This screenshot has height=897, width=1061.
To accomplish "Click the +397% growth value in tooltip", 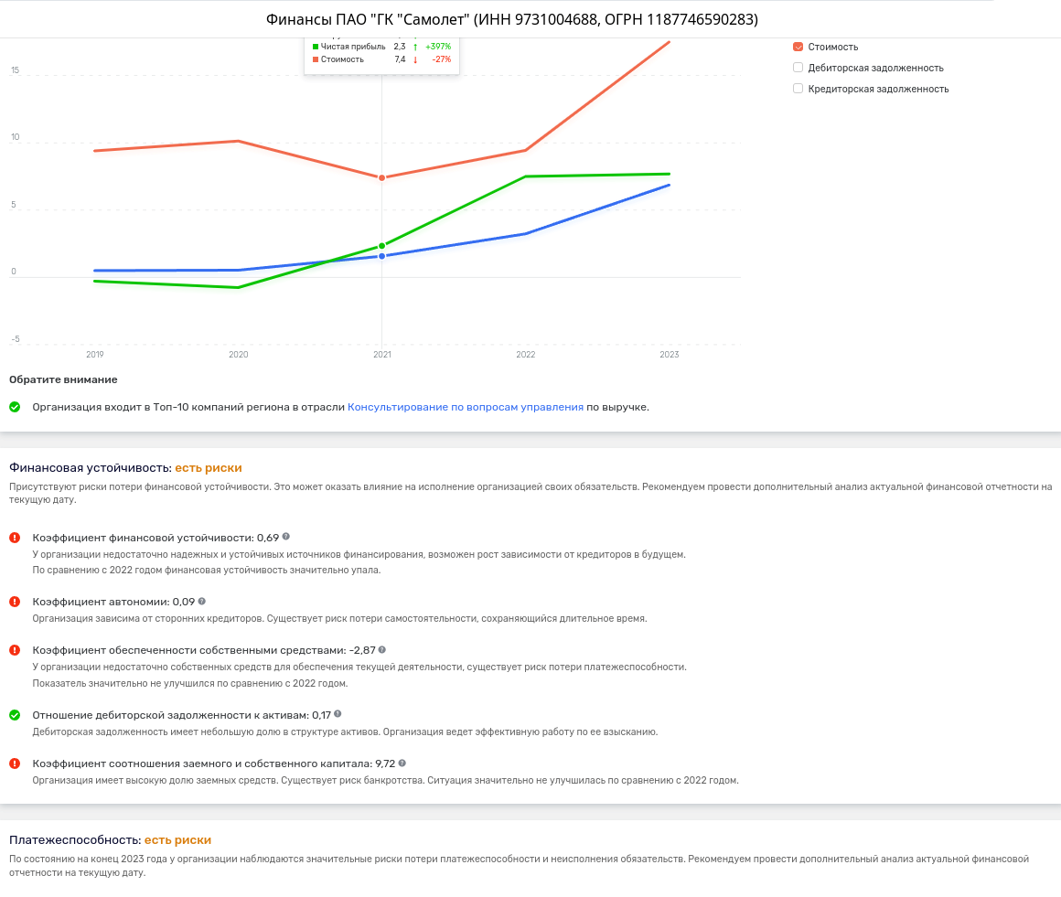I will (x=438, y=47).
